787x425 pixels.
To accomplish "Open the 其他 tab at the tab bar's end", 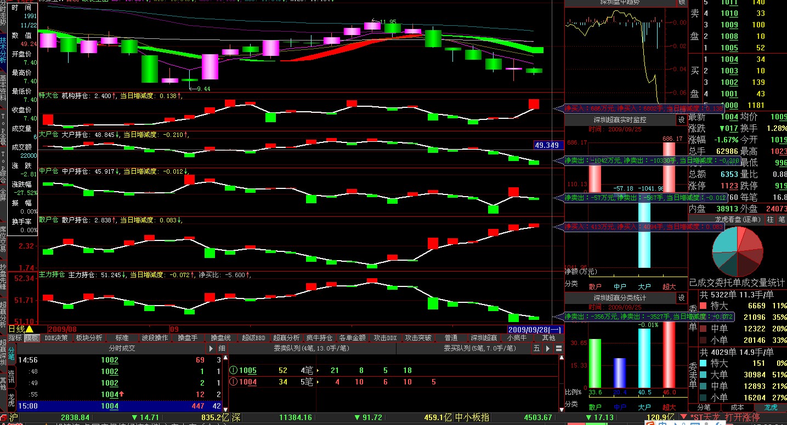I will [x=548, y=338].
